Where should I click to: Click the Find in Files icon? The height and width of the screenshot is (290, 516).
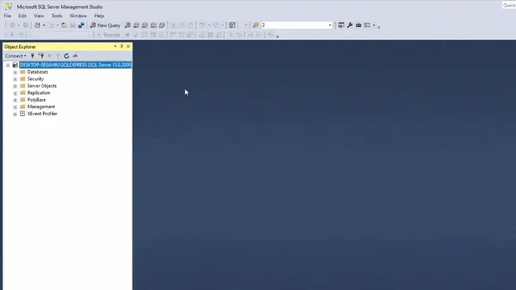[256, 25]
